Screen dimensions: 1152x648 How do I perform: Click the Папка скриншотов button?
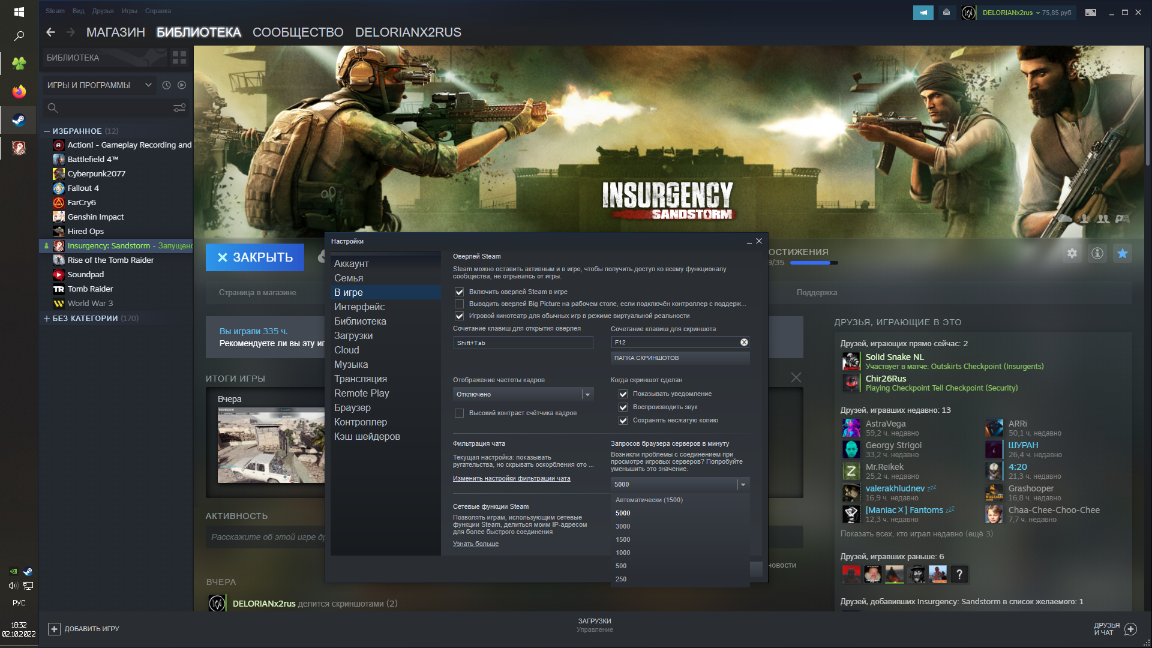680,358
